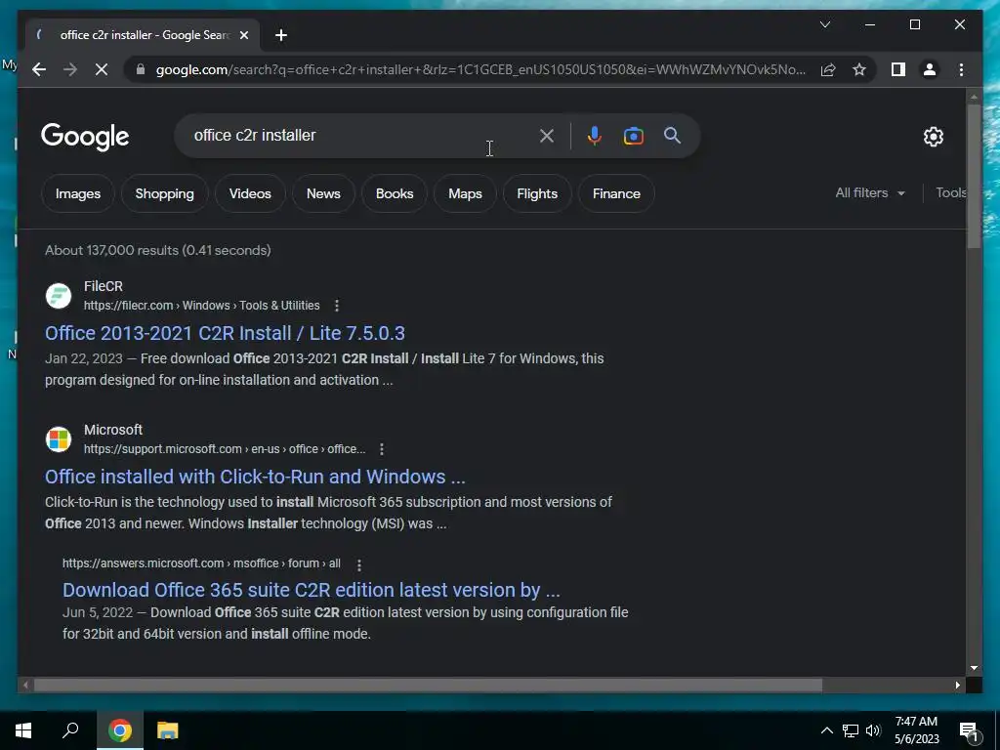Switch to Finance results
1000x750 pixels.
(x=616, y=194)
